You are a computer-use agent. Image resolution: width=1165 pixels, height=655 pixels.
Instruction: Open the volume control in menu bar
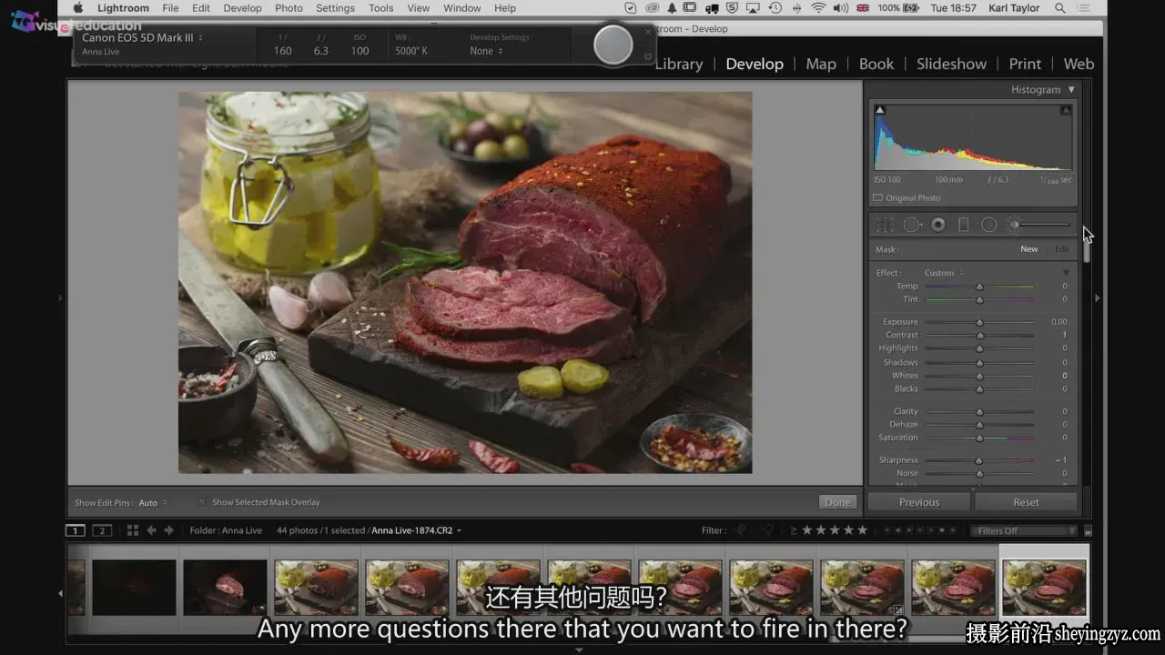pyautogui.click(x=839, y=8)
